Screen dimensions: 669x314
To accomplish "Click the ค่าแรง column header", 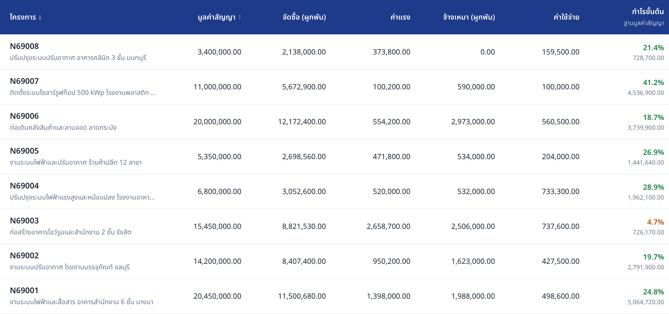I will [400, 17].
